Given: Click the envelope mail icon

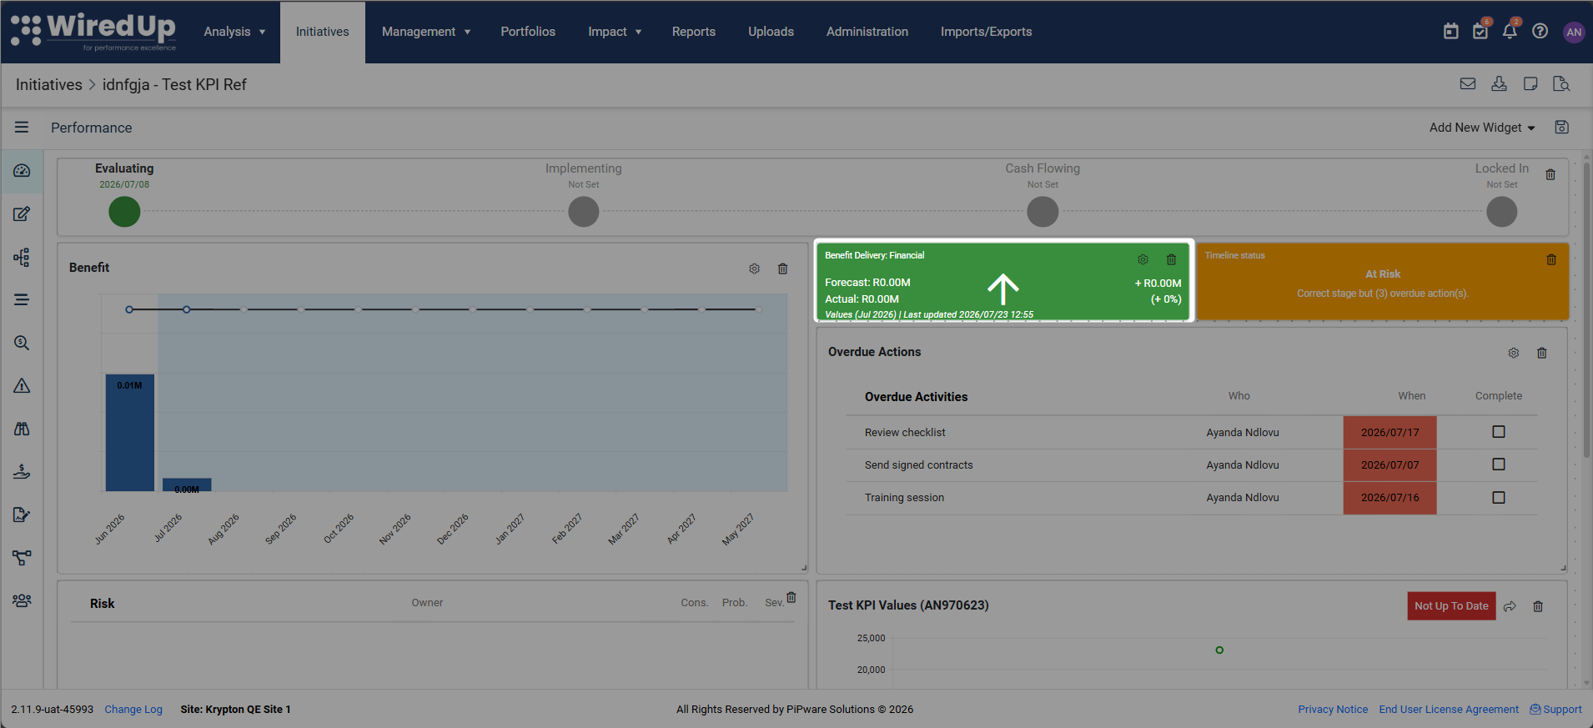Looking at the screenshot, I should [x=1468, y=84].
